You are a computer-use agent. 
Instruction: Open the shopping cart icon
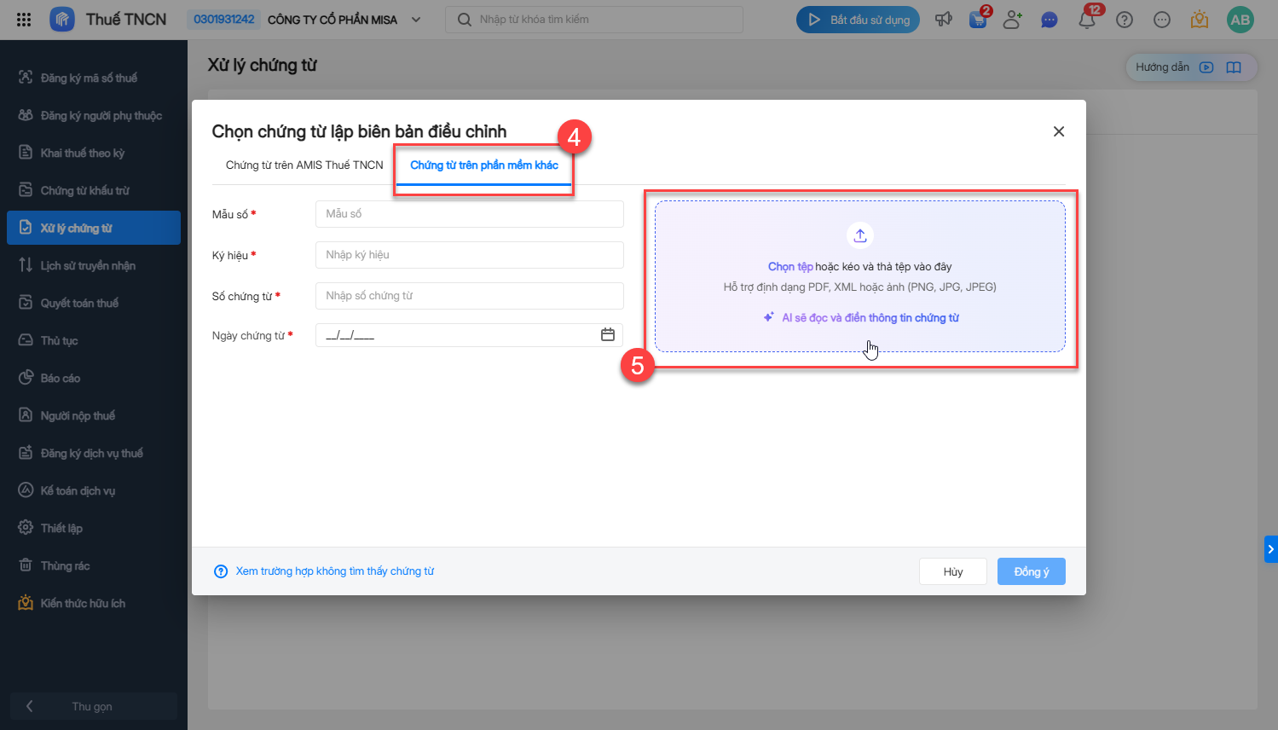pos(978,20)
